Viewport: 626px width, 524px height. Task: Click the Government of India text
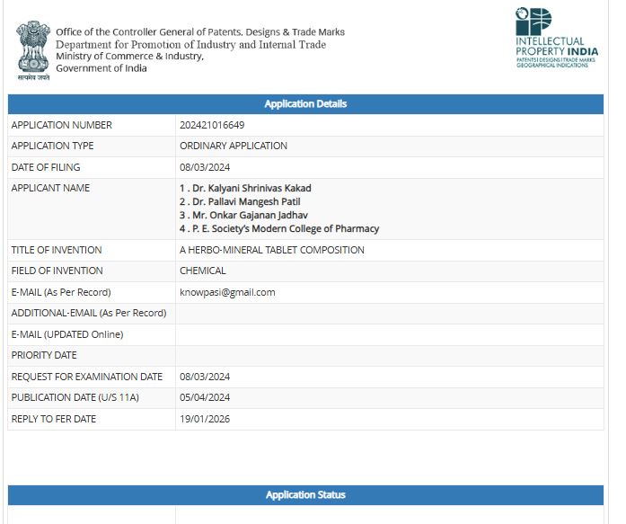click(x=101, y=68)
